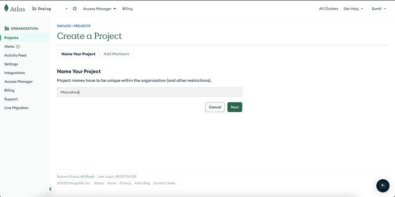Expand the Access Manager top menu
395x197 pixels.
pos(100,8)
